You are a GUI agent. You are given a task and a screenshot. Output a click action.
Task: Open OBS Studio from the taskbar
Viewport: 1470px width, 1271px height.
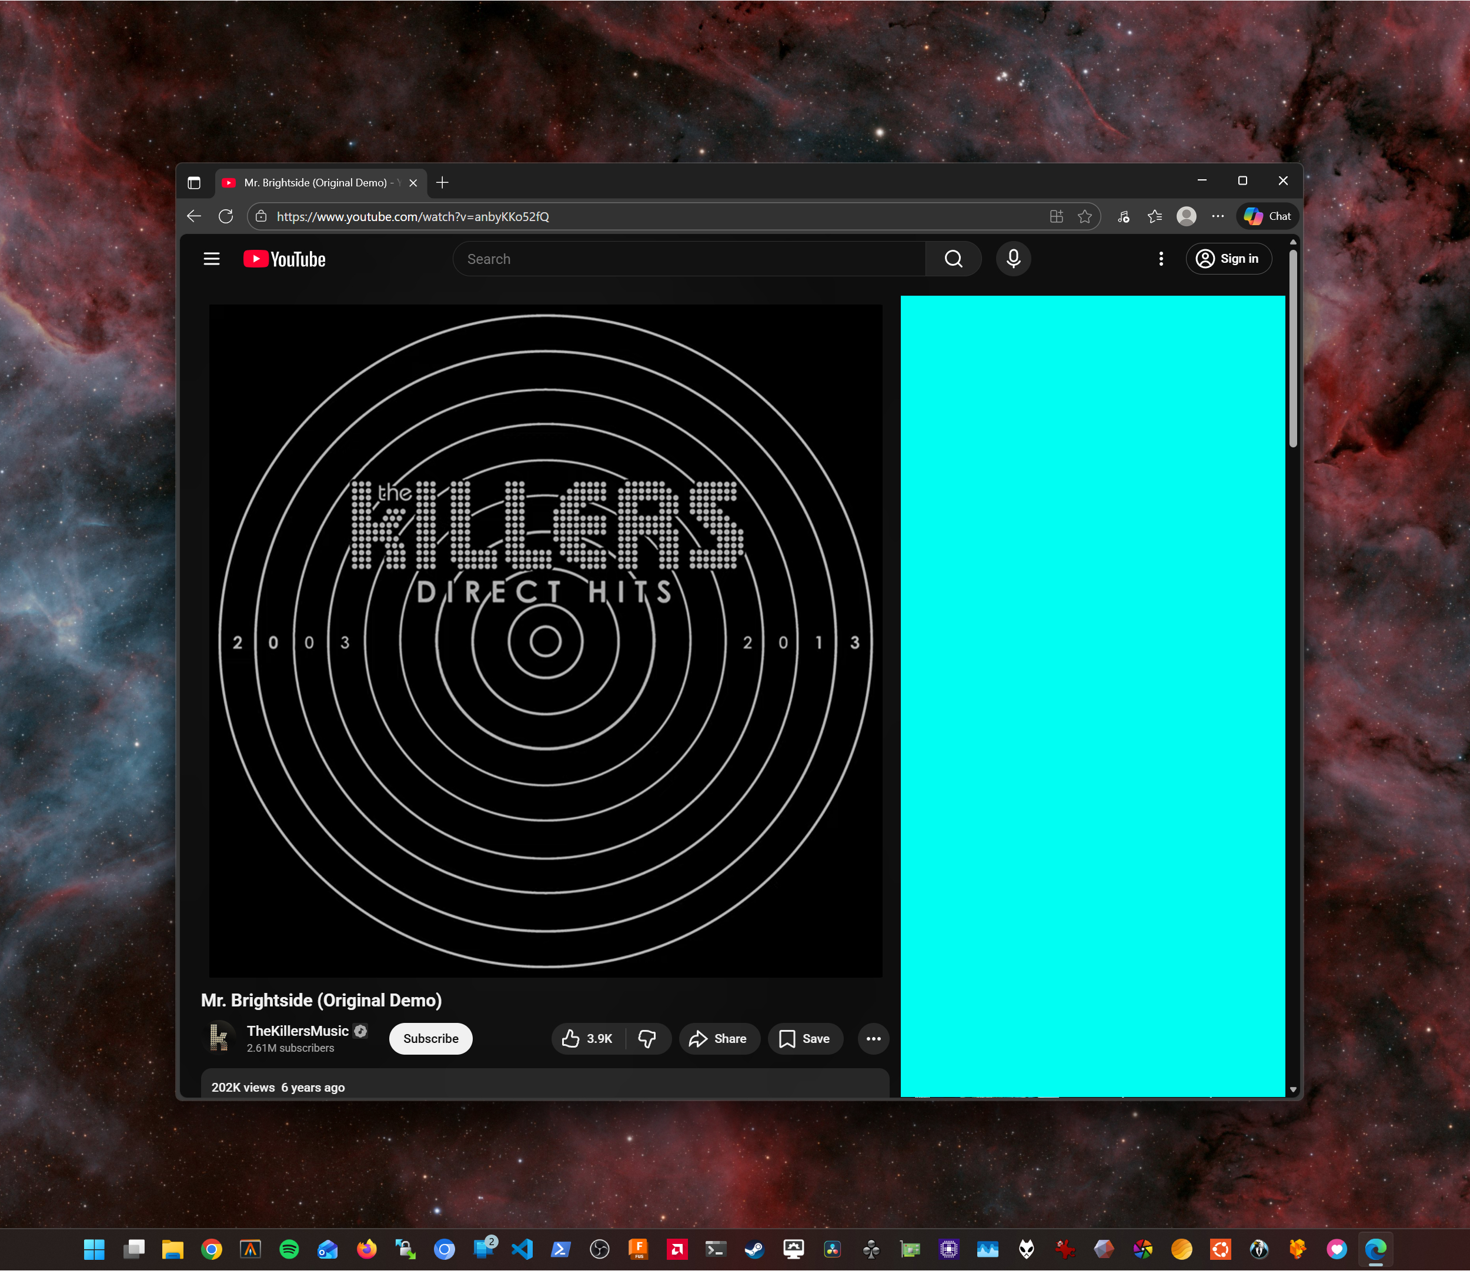600,1249
